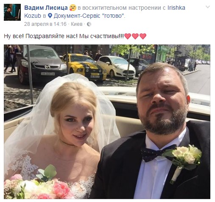Click the post text Поздравляйте нас
The image size is (215, 202).
coord(51,36)
